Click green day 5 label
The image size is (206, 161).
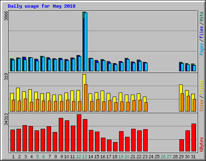pyautogui.click(x=37, y=157)
